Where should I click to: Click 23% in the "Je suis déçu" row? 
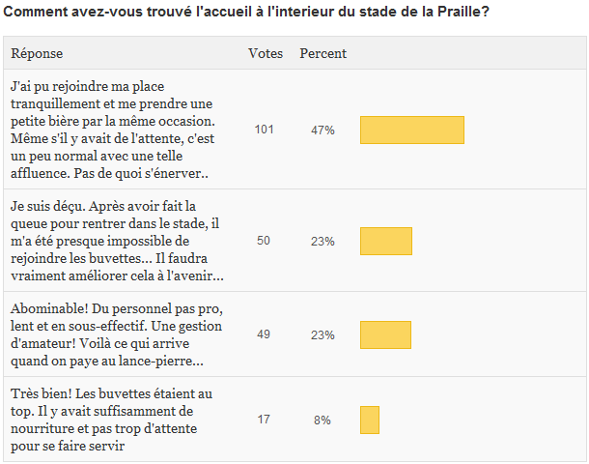(323, 241)
